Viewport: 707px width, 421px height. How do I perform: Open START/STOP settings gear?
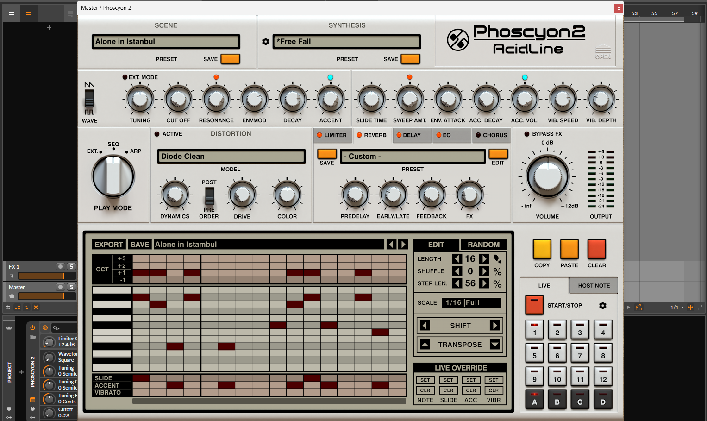point(602,305)
